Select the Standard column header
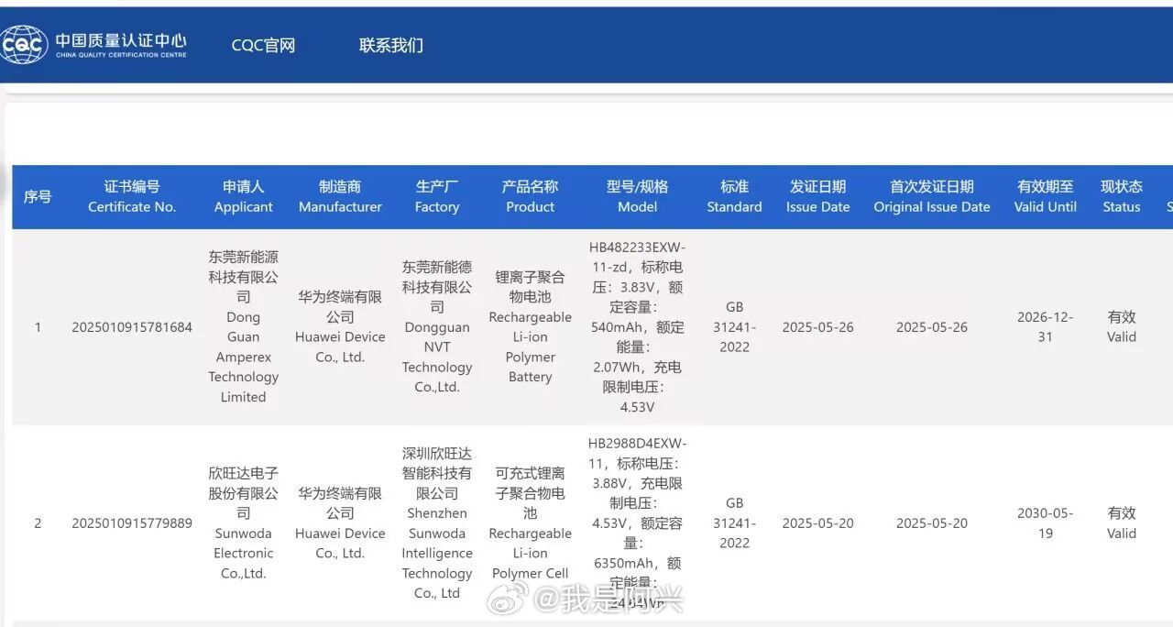The width and height of the screenshot is (1173, 627). (x=734, y=196)
